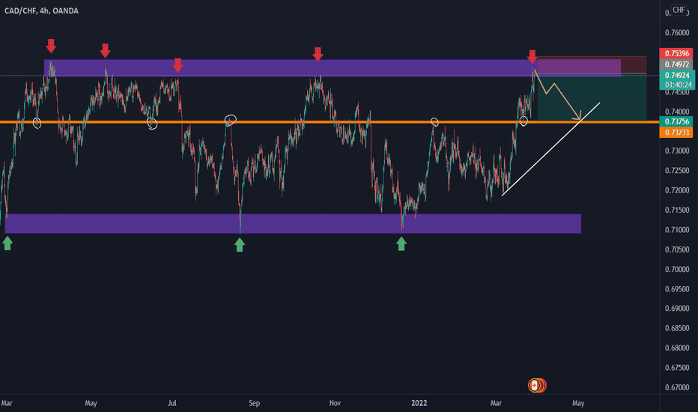Click the 0.73000 price axis value
This screenshot has width=698, height=412.
676,151
